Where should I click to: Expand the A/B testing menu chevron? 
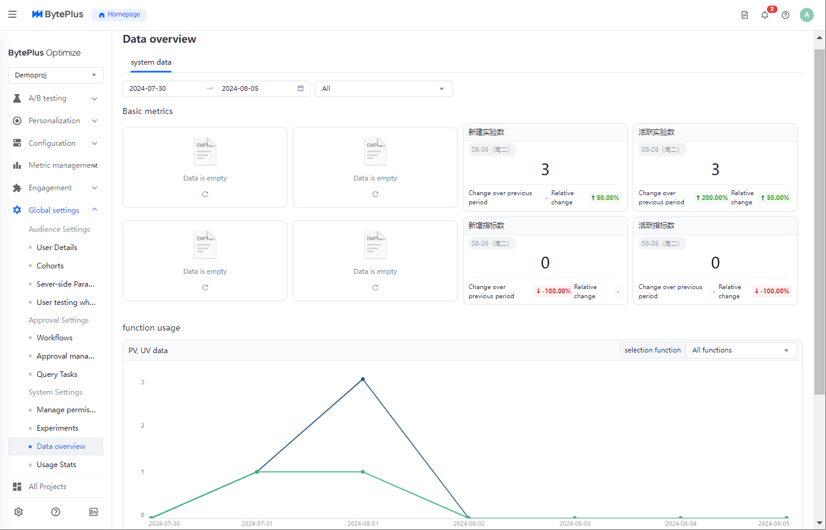[x=95, y=98]
